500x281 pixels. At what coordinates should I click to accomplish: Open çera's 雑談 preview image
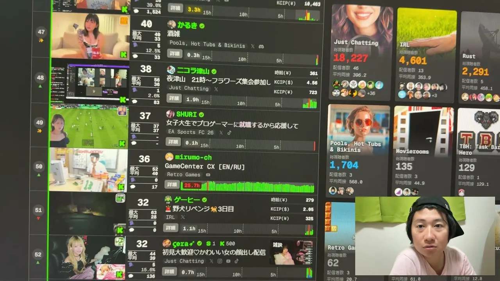point(292,253)
